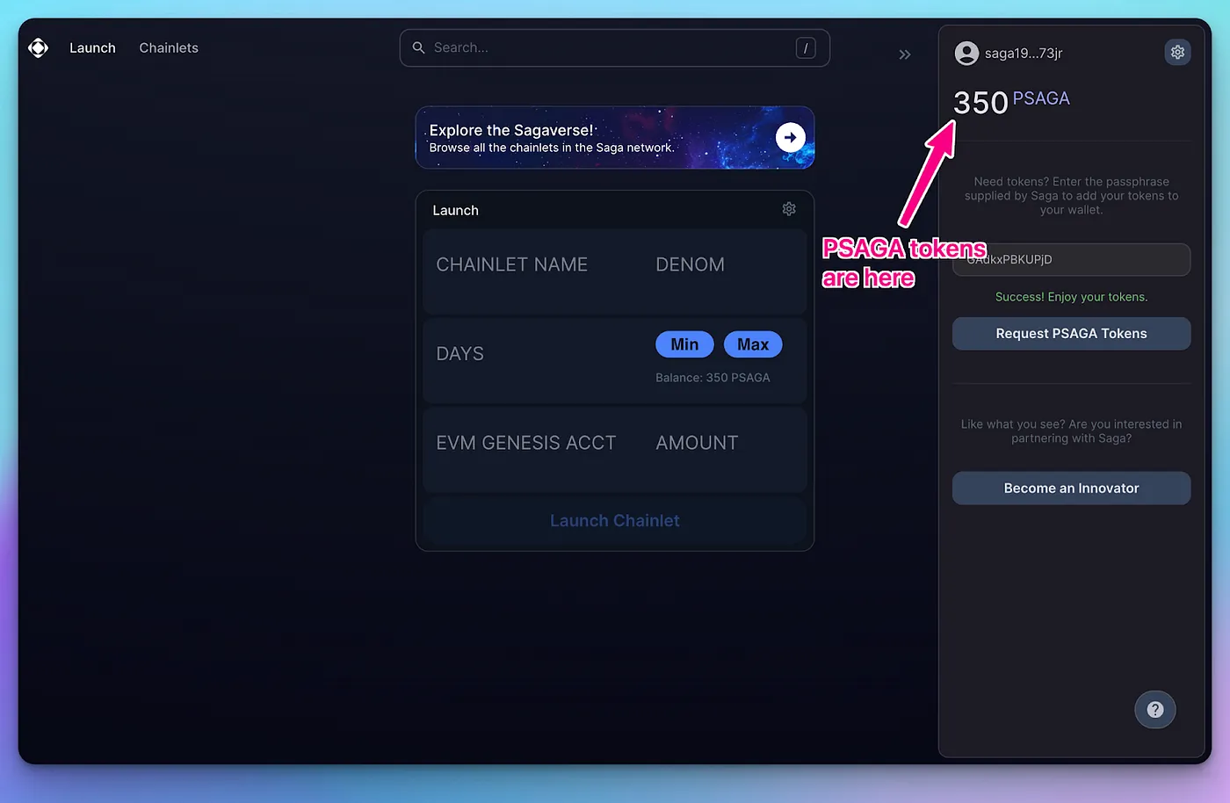This screenshot has width=1230, height=803.
Task: Click the Success! Enjoy your tokens message
Action: pyautogui.click(x=1071, y=297)
